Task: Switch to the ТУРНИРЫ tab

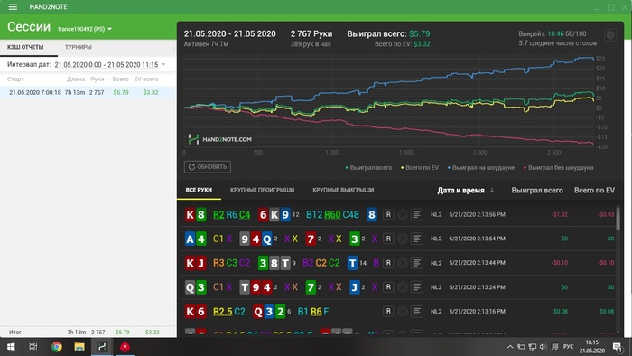Action: (79, 47)
